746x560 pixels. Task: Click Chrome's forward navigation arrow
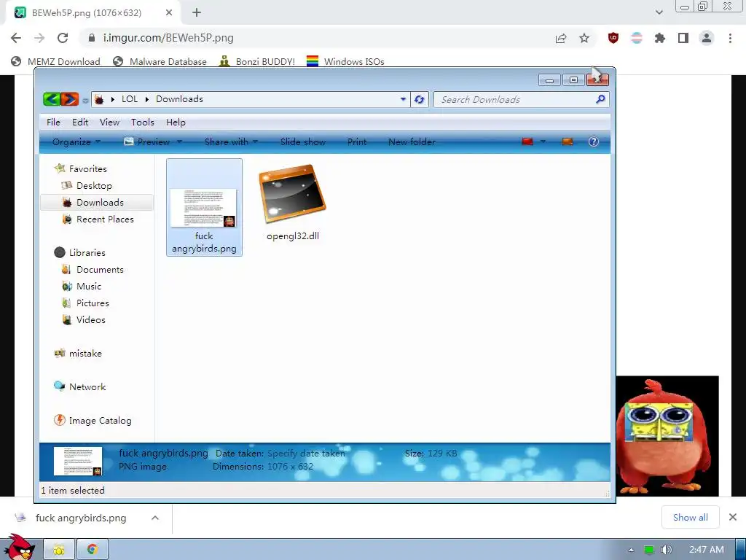[39, 38]
